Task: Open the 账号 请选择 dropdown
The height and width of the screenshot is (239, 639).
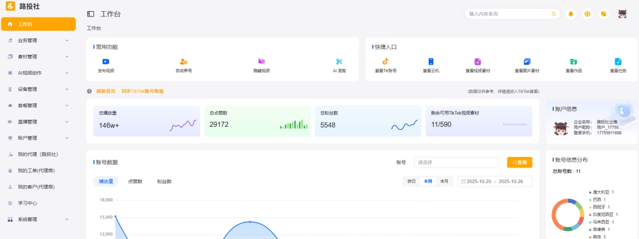Action: point(456,162)
